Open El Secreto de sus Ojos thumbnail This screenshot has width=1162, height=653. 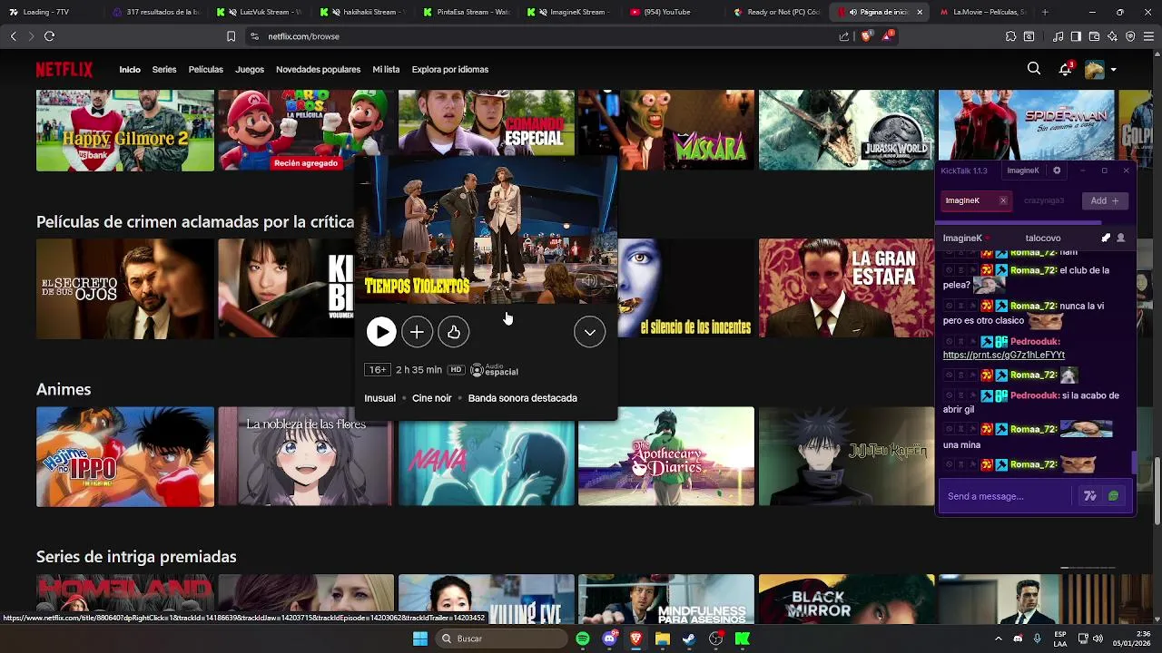coord(125,288)
